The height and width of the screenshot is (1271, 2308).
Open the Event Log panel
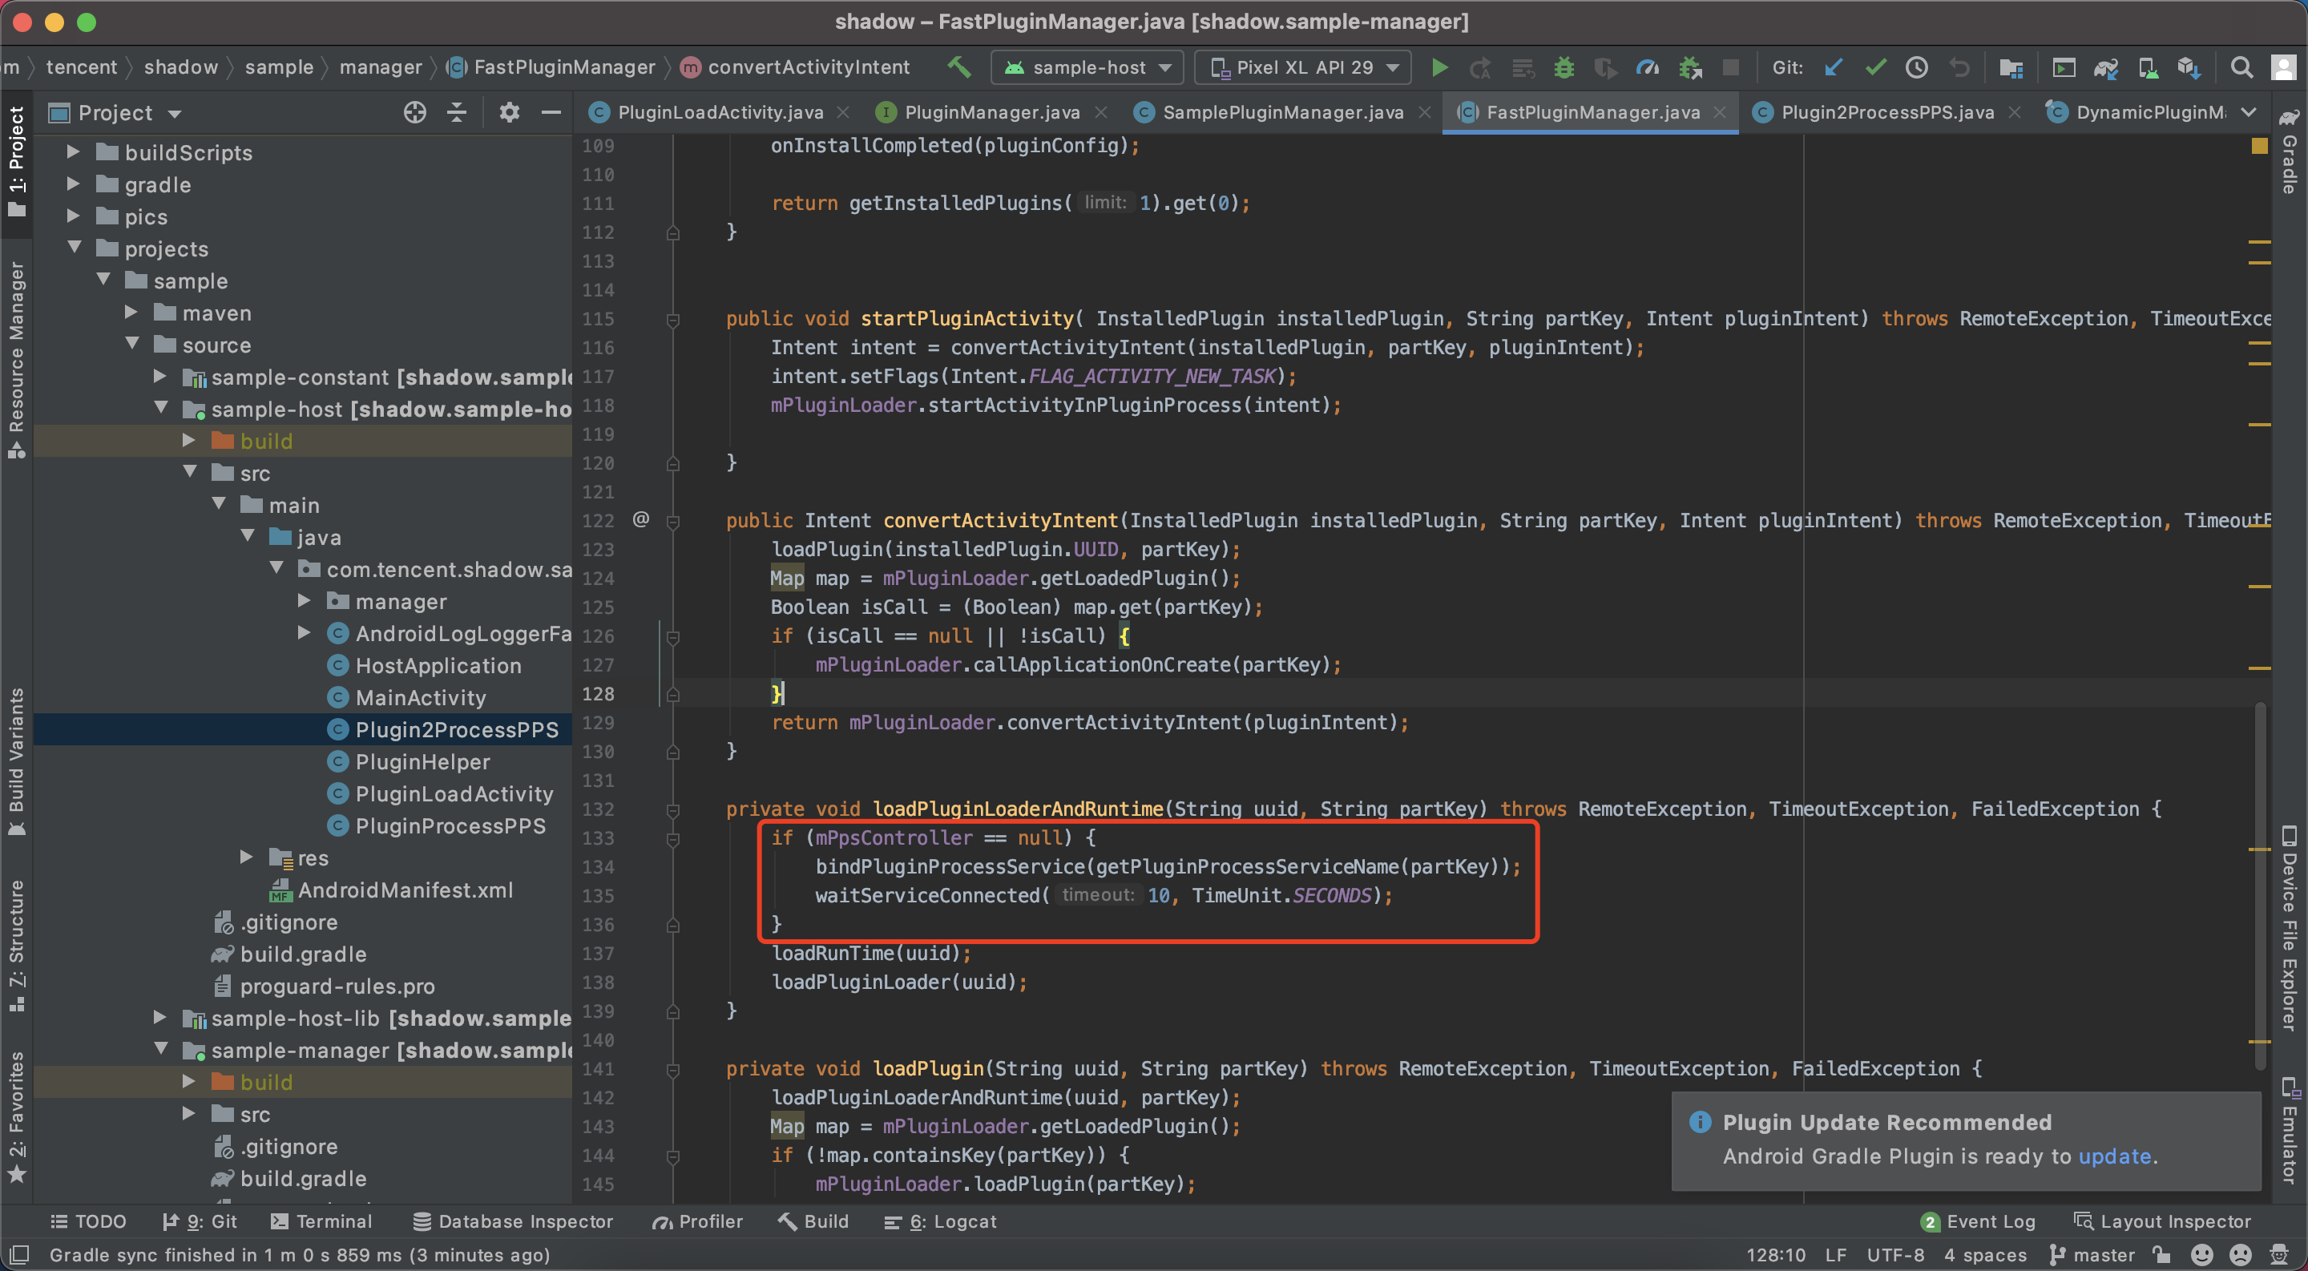(x=1979, y=1222)
